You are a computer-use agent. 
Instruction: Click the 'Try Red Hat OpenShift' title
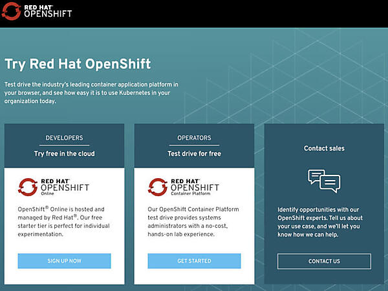78,64
